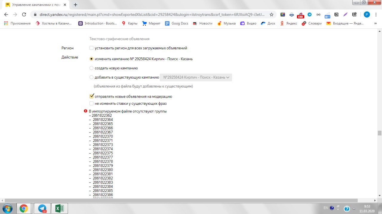Click the red ERR extension icon
Screen dimensions: 382x214
(x=301, y=15)
